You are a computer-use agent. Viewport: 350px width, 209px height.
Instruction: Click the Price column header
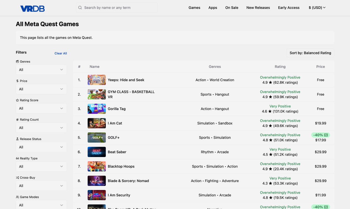click(321, 67)
